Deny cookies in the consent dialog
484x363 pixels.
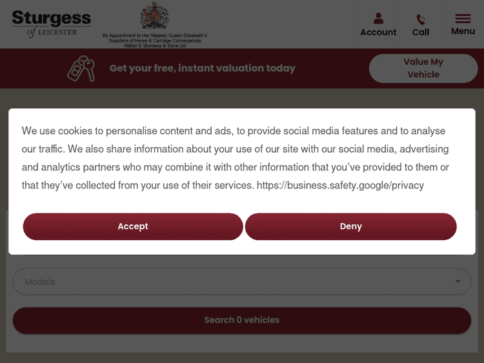tap(350, 226)
